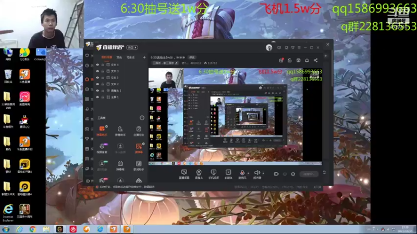This screenshot has height=234, width=417.
Task: Click 修改 to edit stream title
Action: pos(192,57)
